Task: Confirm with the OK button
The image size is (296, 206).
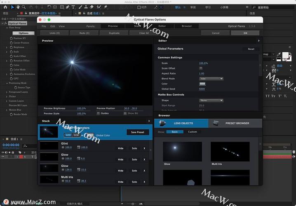Action: [245, 33]
